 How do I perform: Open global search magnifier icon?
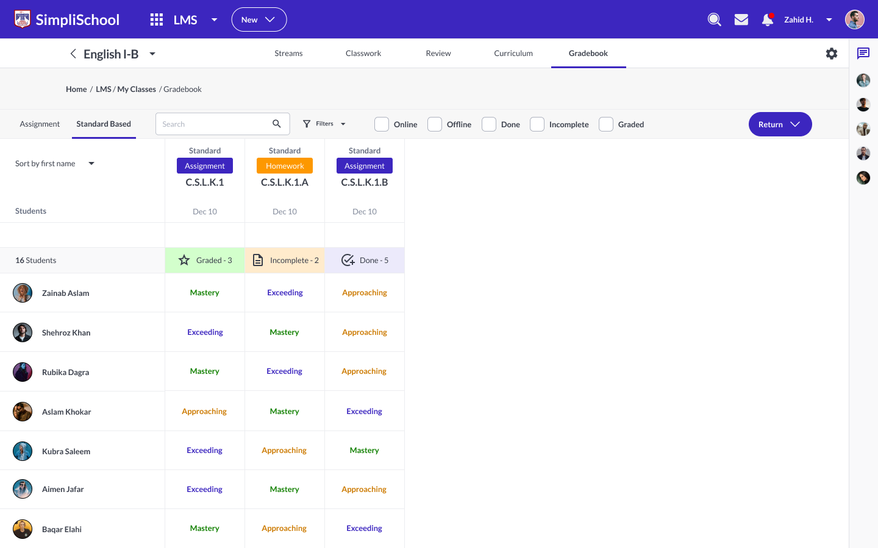(x=715, y=19)
